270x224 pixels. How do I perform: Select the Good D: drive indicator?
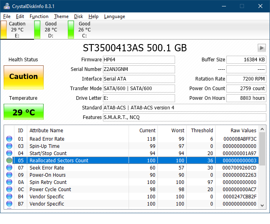click(37, 30)
